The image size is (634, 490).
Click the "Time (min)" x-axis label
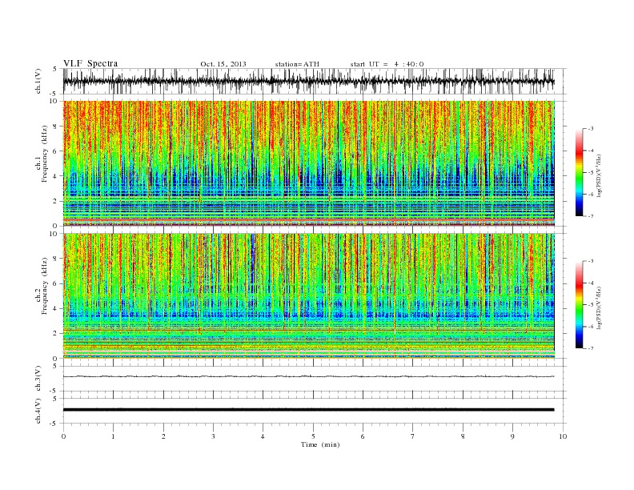(x=320, y=444)
